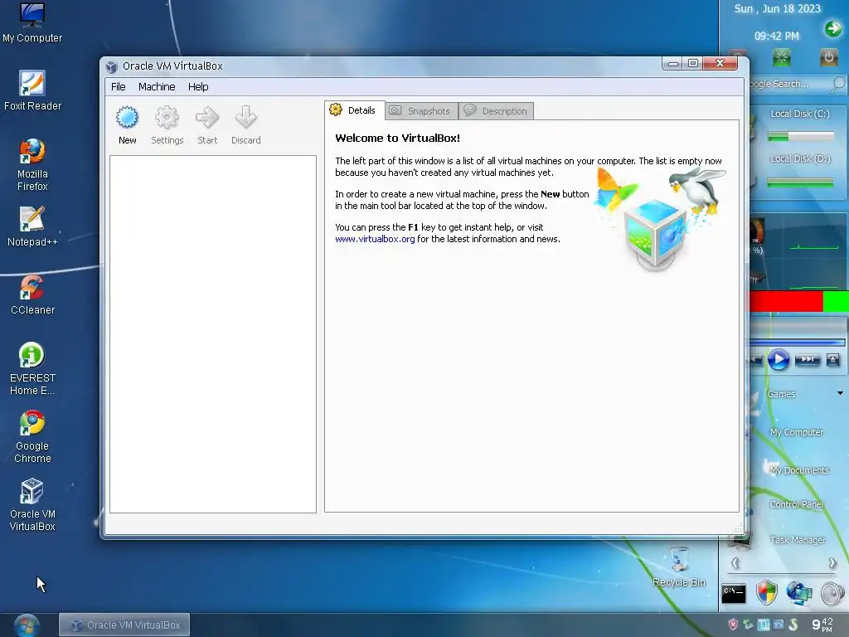Screen dimensions: 849x637
Task: Click Oracle VM VirtualBox taskbar button
Action: click(124, 625)
